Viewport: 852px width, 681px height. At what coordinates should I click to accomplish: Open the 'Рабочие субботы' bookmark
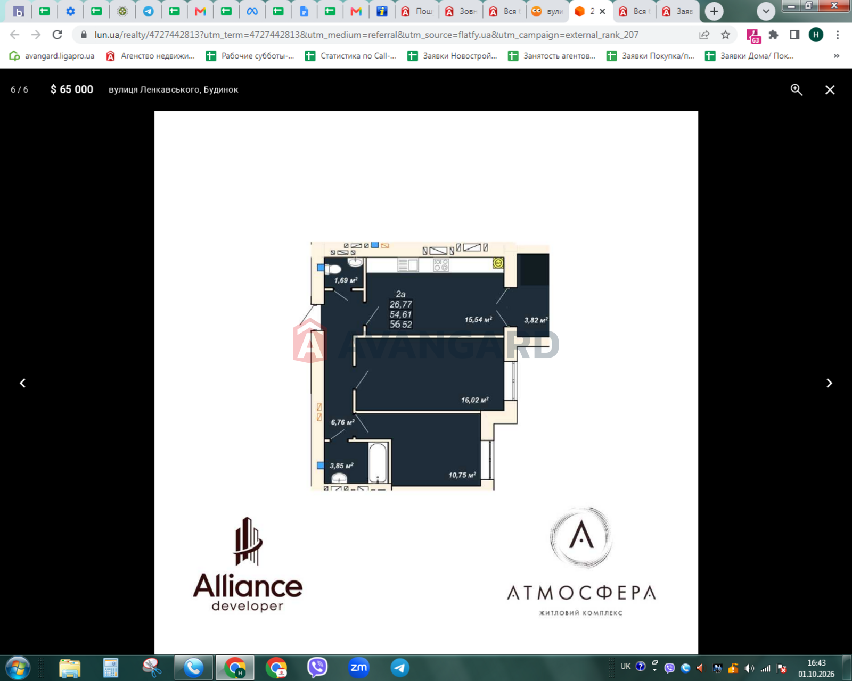[250, 56]
